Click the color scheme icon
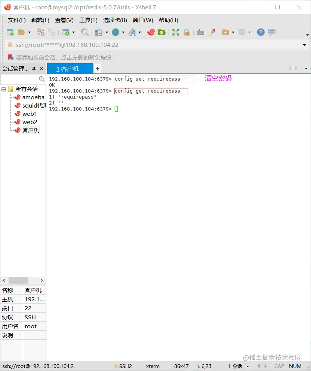Image resolution: width=311 pixels, height=371 pixels. coord(98,32)
